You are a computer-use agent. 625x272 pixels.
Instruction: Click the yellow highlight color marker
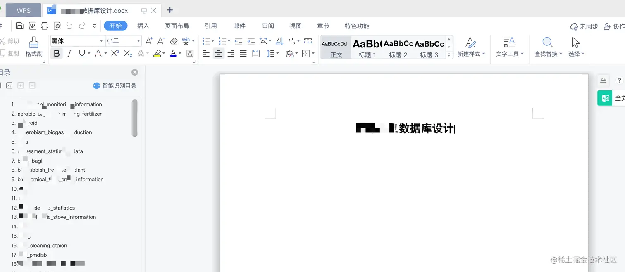[x=157, y=53]
